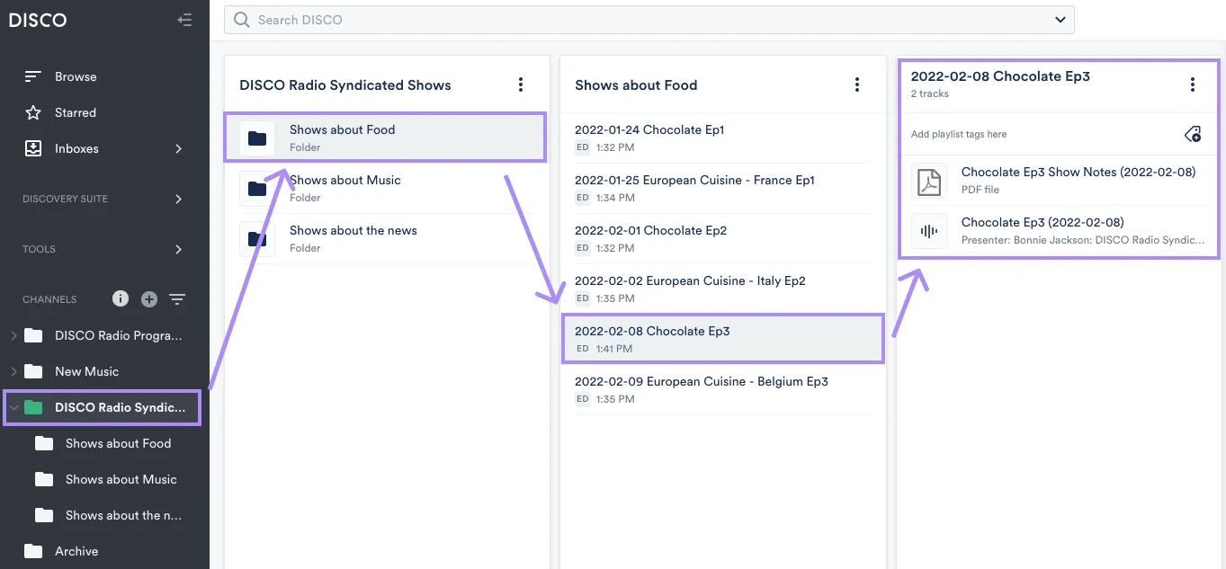
Task: Collapse the sidebar using top-left arrows icon
Action: click(x=184, y=19)
